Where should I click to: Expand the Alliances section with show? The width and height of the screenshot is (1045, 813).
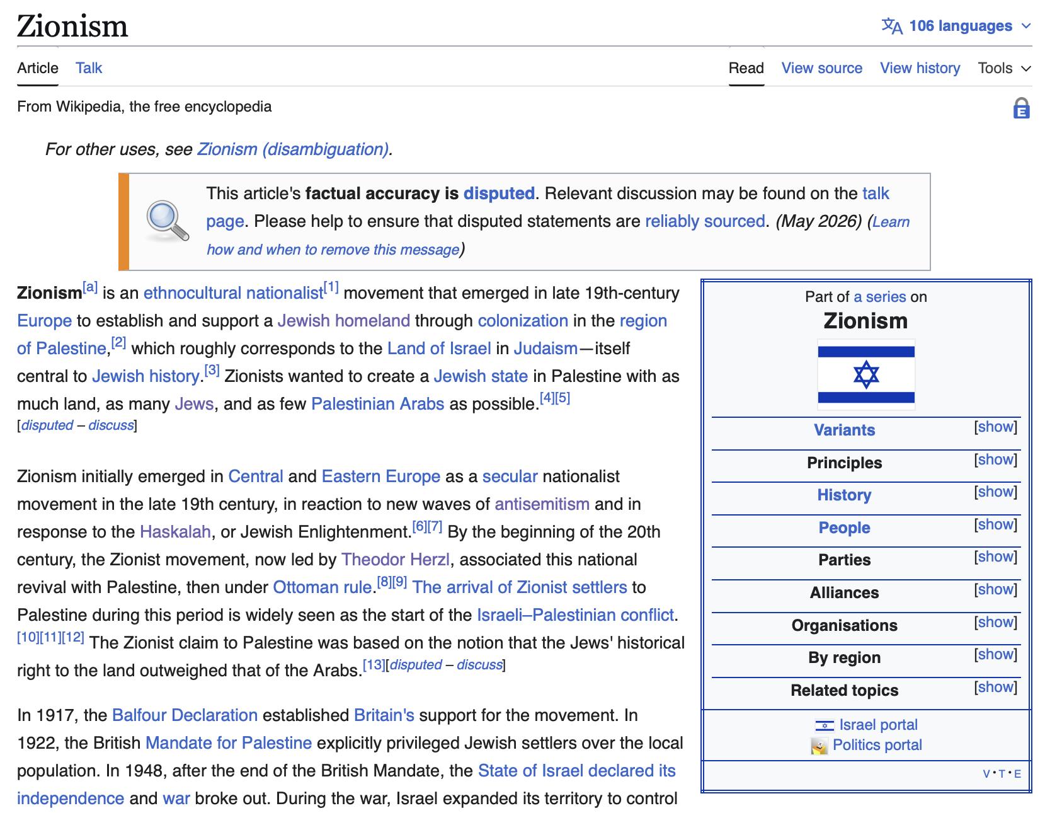995,590
